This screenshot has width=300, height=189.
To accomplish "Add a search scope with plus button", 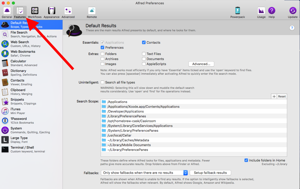I will pyautogui.click(x=274, y=96).
